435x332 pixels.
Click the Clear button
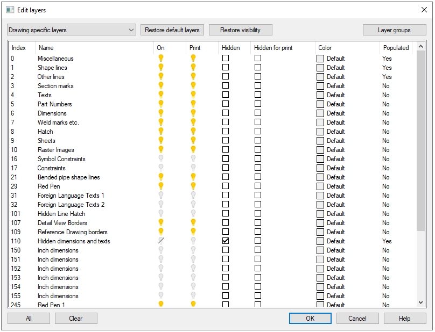(76, 319)
